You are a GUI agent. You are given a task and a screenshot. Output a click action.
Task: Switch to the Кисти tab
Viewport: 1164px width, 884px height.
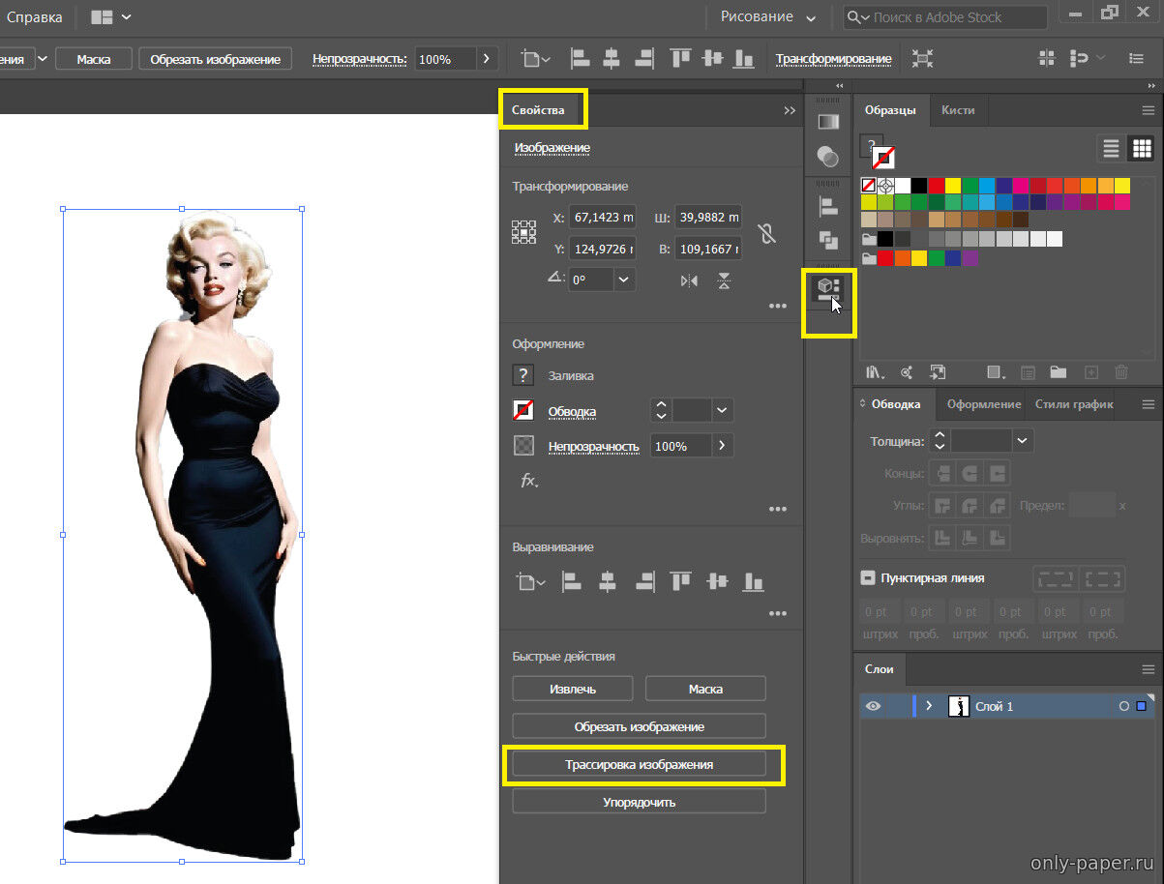tap(958, 109)
